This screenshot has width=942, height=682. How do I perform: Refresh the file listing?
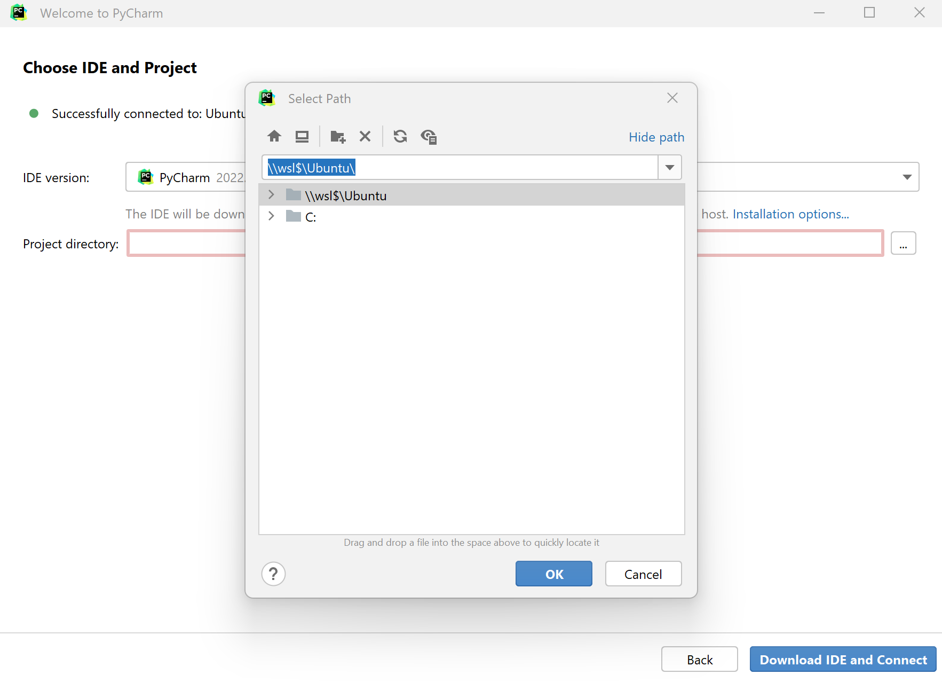point(400,137)
